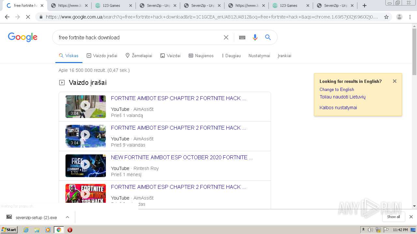Screen dimensions: 417x234
Task: Close the downloads bar
Action: pyautogui.click(x=411, y=217)
